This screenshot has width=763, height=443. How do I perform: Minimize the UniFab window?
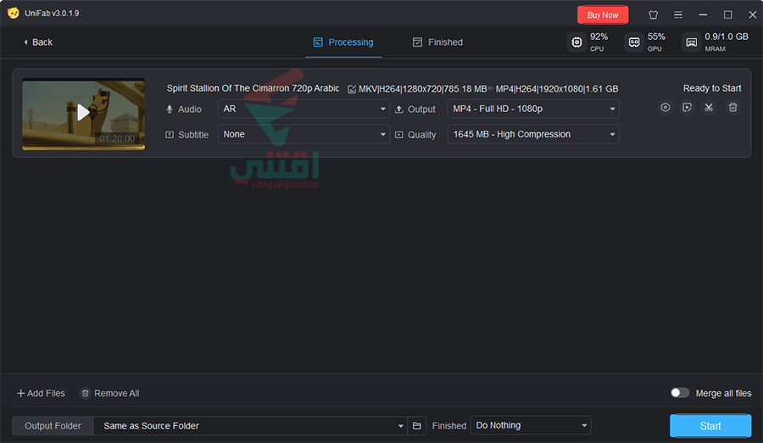click(x=703, y=14)
